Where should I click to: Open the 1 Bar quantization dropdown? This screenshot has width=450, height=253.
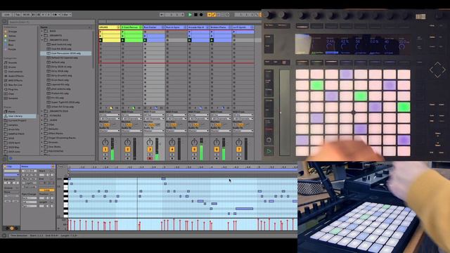coord(67,14)
